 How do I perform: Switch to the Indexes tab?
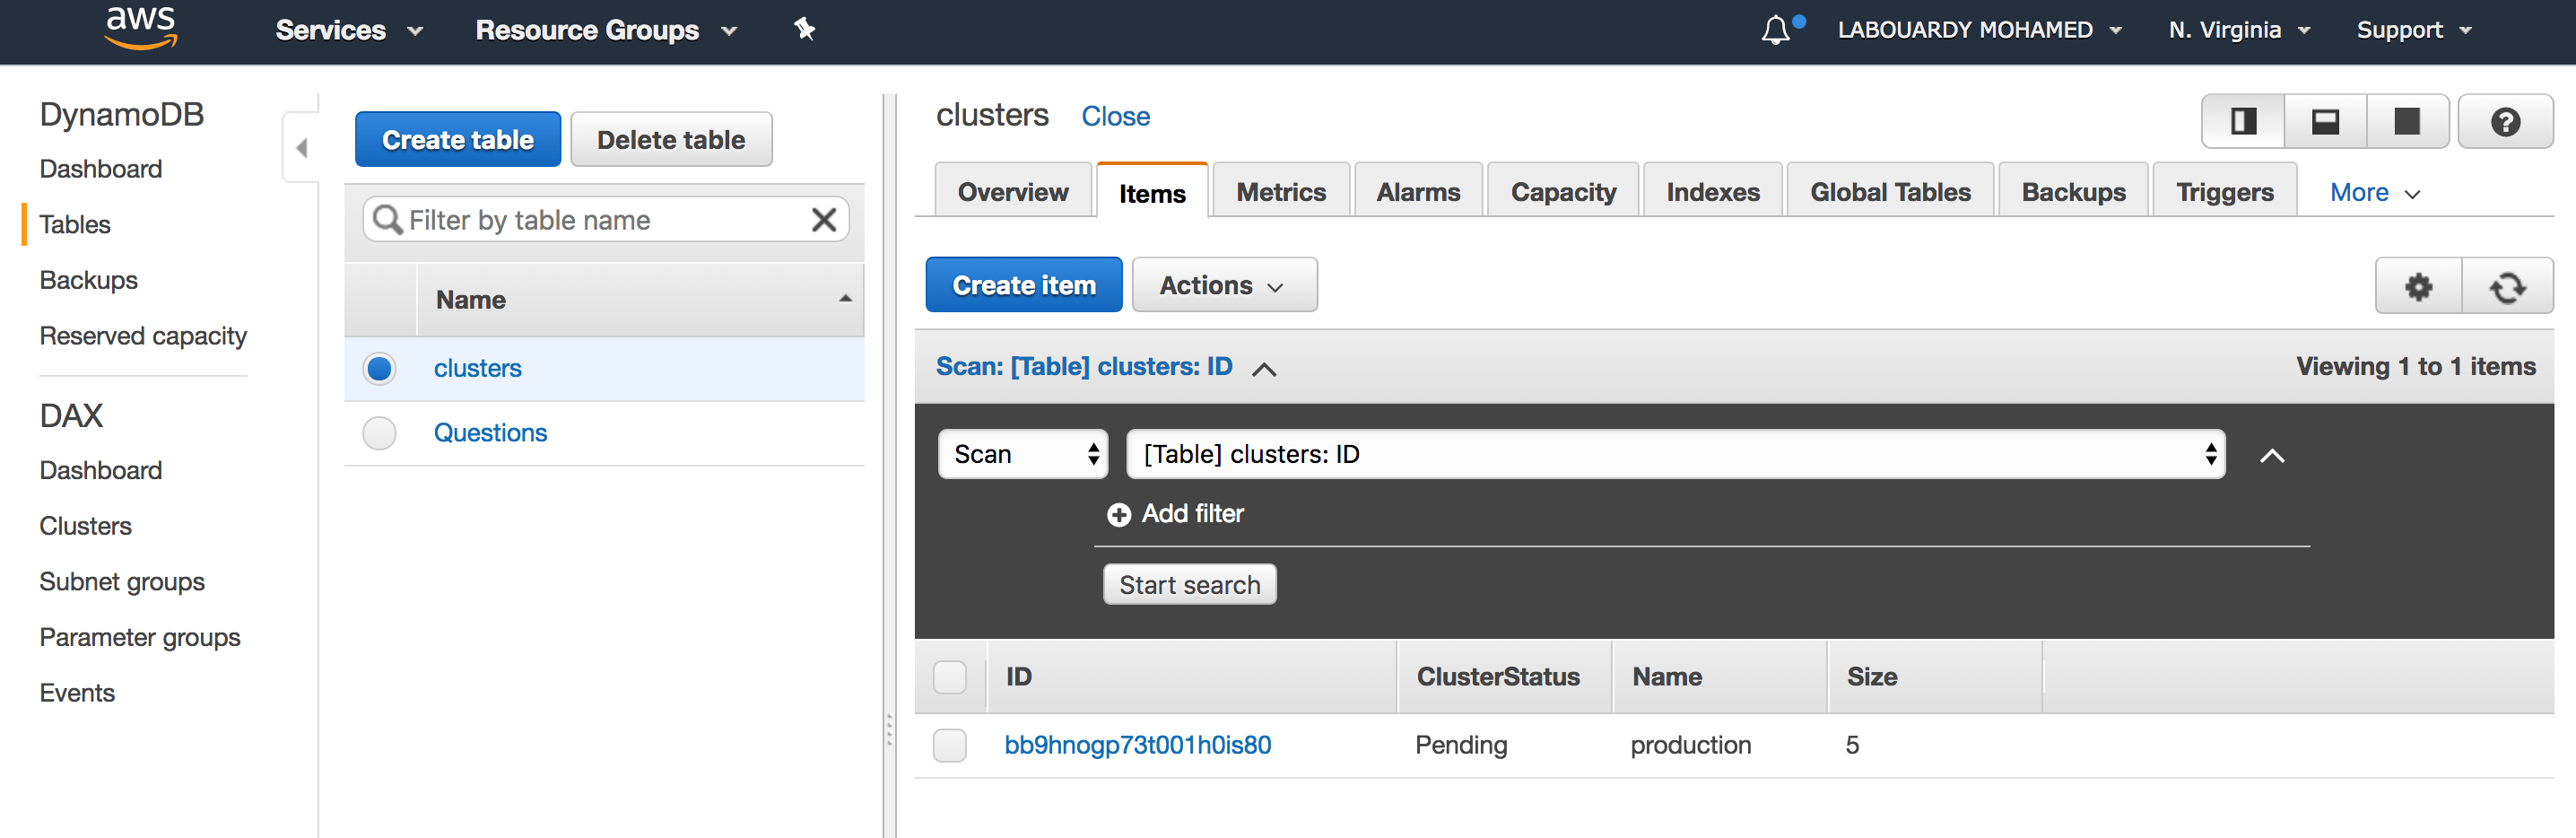pos(1712,191)
